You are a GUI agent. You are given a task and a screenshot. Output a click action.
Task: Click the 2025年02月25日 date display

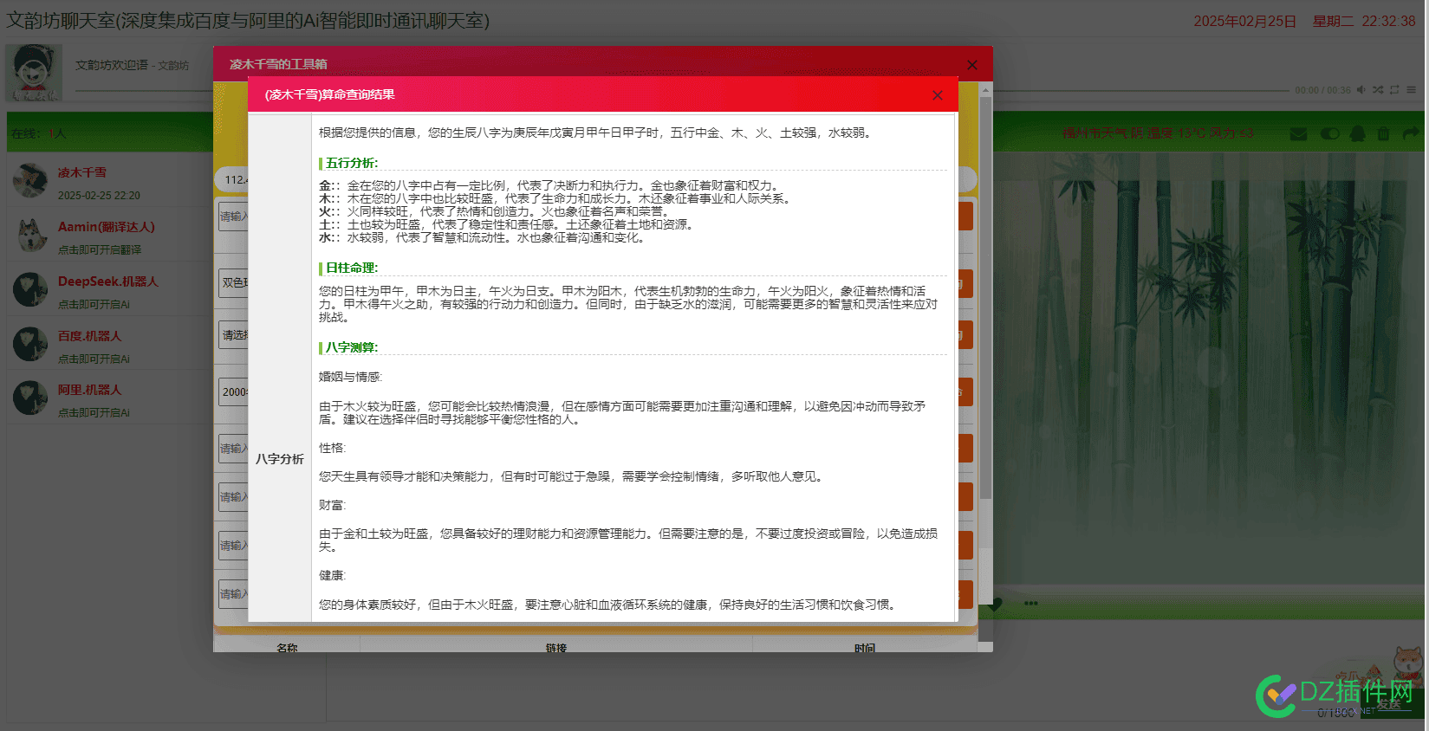[x=1244, y=21]
